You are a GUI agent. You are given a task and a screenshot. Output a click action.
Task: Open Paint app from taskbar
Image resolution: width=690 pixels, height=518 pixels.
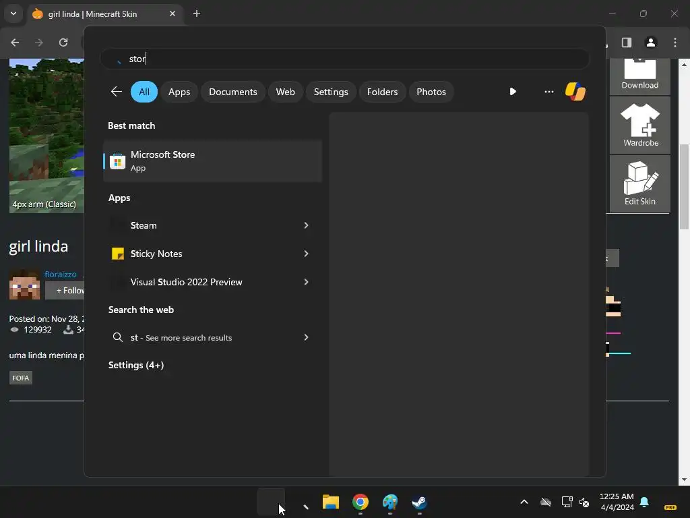390,502
